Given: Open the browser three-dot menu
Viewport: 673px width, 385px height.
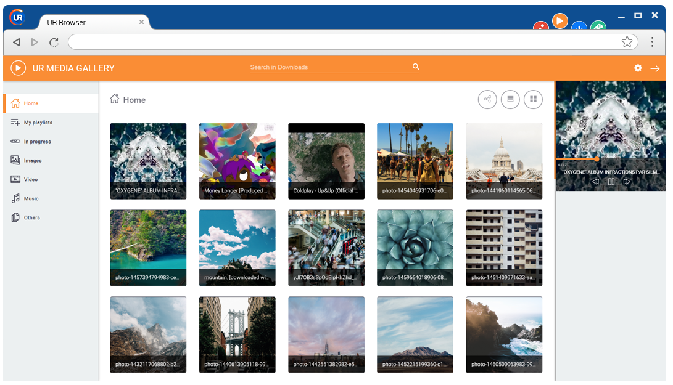Looking at the screenshot, I should tap(652, 42).
